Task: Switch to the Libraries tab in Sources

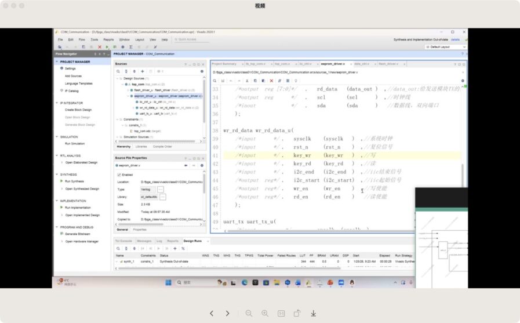Action: (x=141, y=146)
